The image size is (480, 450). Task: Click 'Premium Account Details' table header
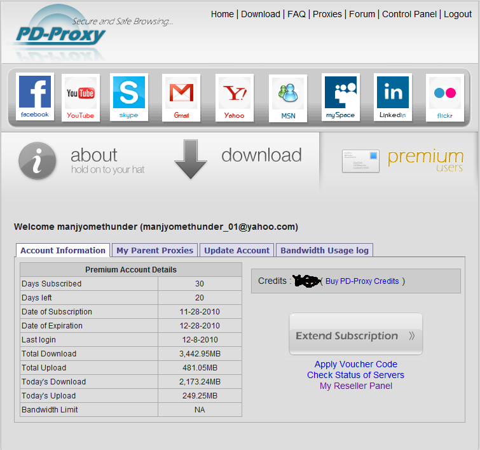[131, 270]
